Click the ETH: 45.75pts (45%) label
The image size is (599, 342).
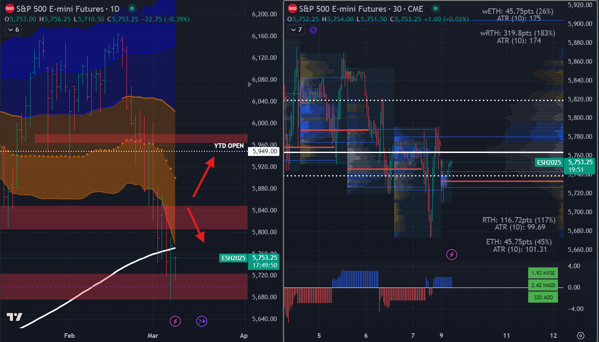coord(519,242)
